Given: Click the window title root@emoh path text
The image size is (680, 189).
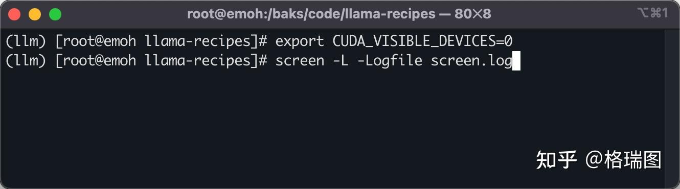Looking at the screenshot, I should (311, 14).
